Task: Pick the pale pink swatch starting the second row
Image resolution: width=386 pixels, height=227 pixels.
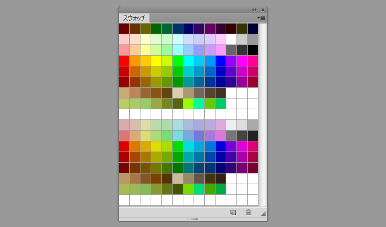Action: point(124,39)
